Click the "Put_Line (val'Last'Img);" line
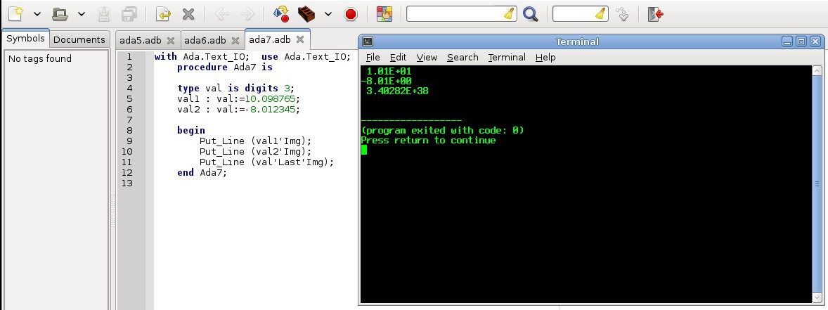 click(x=266, y=162)
